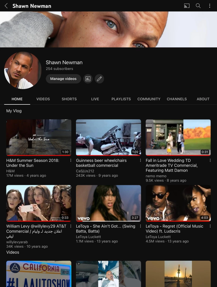Open the PLAYLISTS tab
The width and height of the screenshot is (217, 287).
(121, 99)
